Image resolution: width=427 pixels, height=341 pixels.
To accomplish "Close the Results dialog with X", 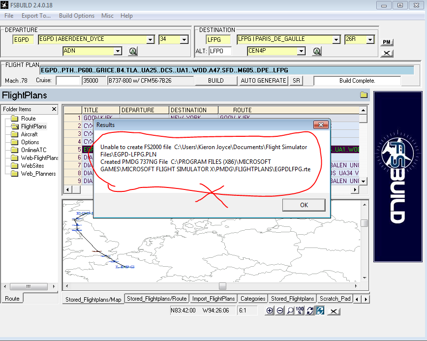I will pos(321,125).
